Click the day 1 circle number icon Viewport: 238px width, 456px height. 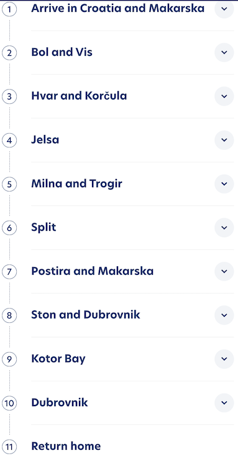(x=9, y=9)
